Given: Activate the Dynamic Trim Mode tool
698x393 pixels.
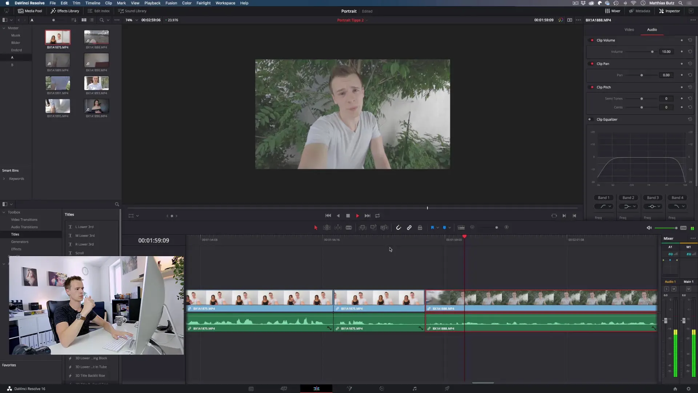Looking at the screenshot, I should (x=338, y=227).
